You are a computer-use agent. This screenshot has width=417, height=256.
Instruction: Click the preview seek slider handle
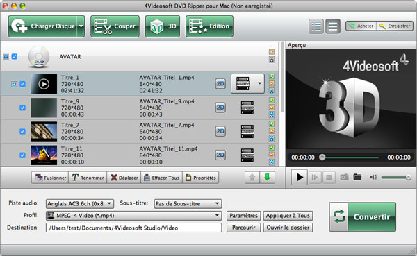click(x=322, y=157)
